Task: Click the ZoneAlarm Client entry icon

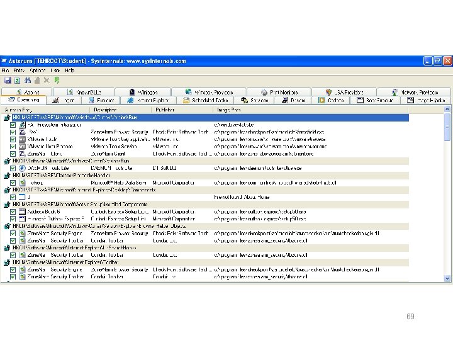Action: (x=22, y=154)
